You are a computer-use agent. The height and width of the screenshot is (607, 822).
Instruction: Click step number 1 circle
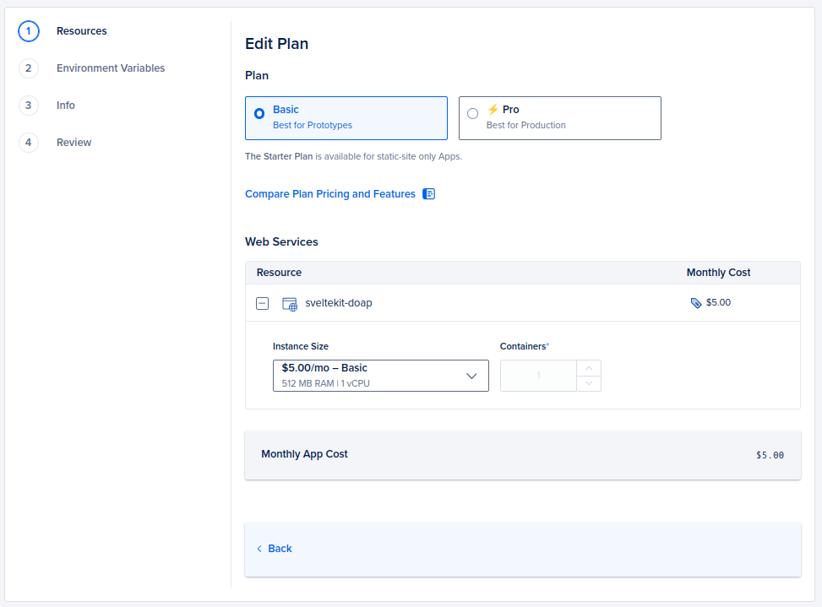pyautogui.click(x=29, y=31)
